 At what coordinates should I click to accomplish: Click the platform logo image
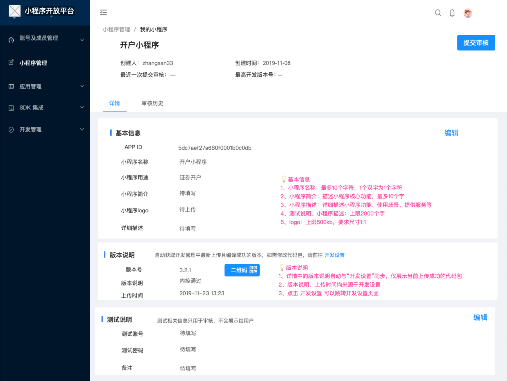[x=14, y=11]
